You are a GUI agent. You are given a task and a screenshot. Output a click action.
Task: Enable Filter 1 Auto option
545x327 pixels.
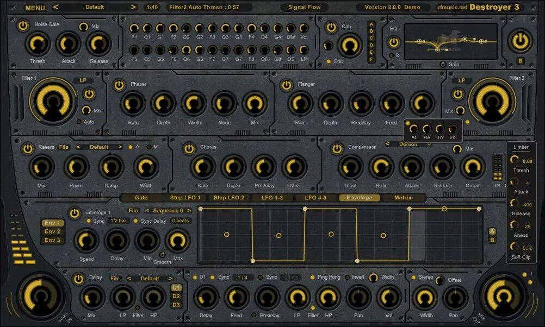click(x=79, y=122)
